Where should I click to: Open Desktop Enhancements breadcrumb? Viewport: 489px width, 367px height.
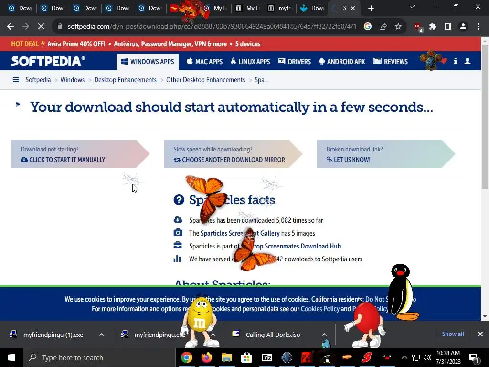coord(126,80)
